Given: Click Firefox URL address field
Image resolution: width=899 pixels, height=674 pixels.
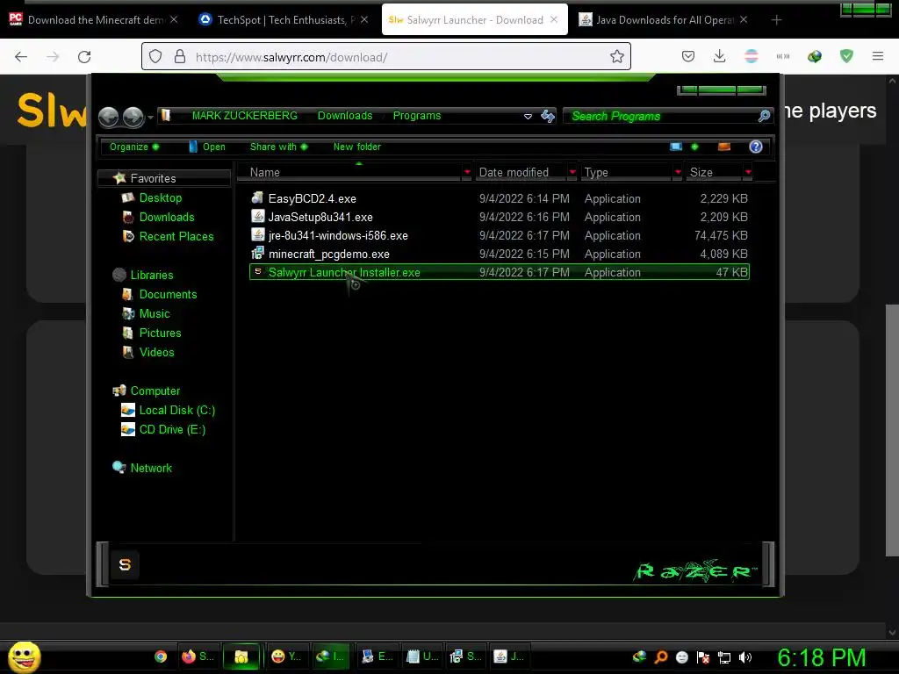Looking at the screenshot, I should click(x=386, y=57).
